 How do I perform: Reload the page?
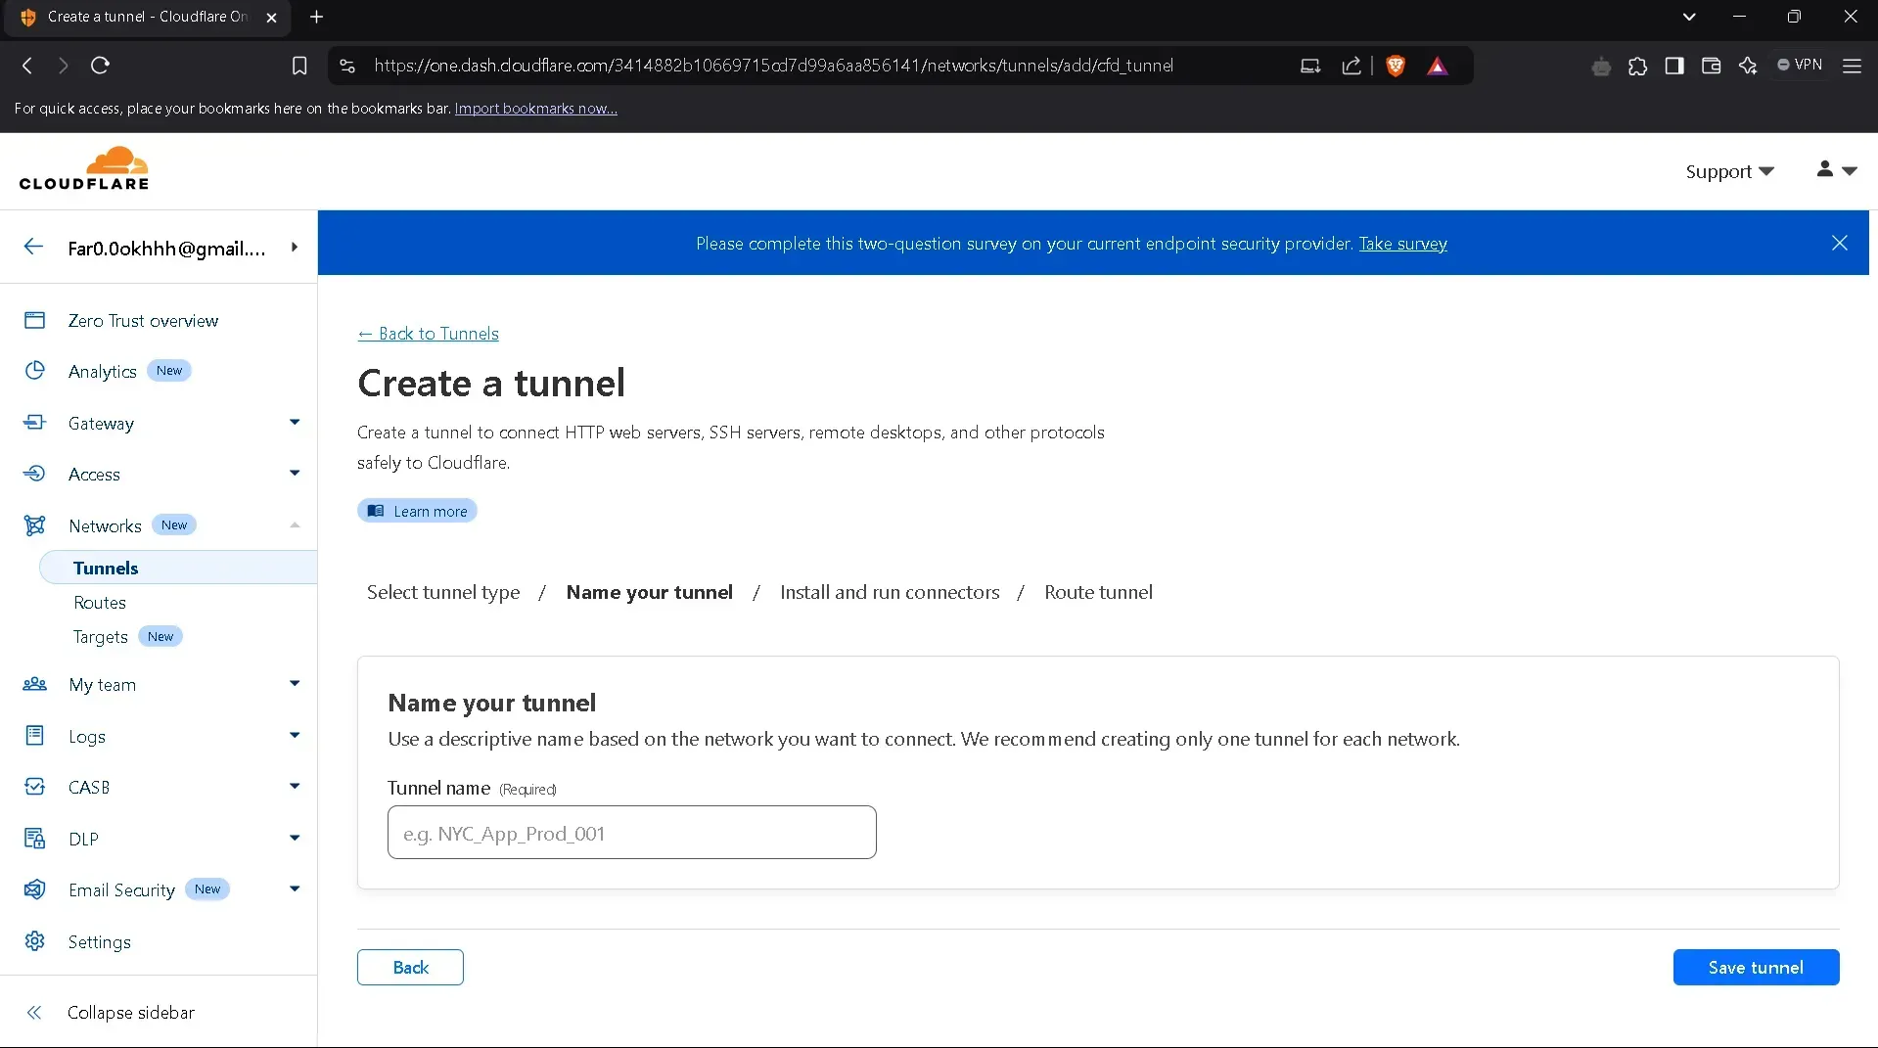click(99, 65)
